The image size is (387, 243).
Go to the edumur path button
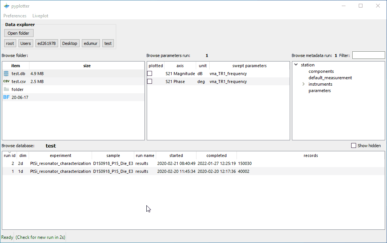[91, 43]
